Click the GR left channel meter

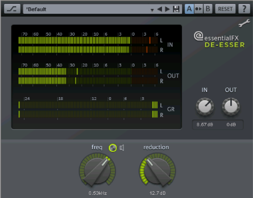click(88, 105)
